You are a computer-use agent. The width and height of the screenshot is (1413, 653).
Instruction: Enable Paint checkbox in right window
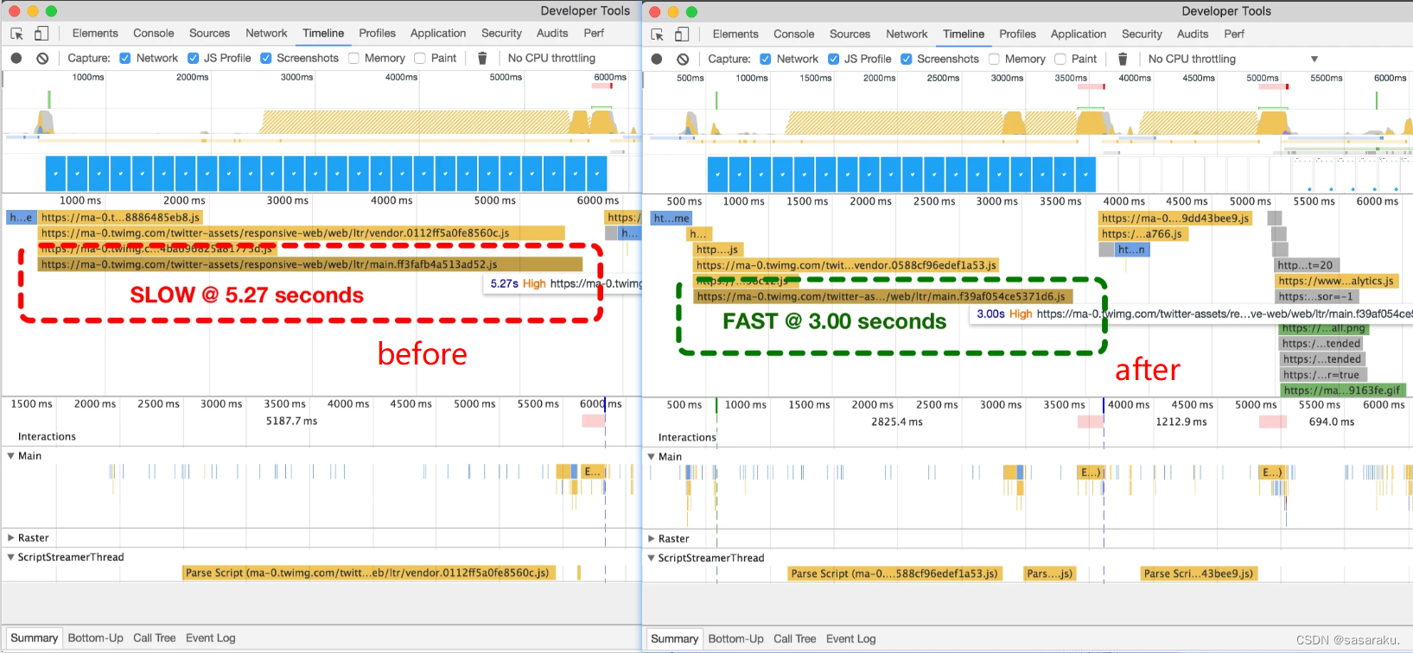coord(1060,59)
